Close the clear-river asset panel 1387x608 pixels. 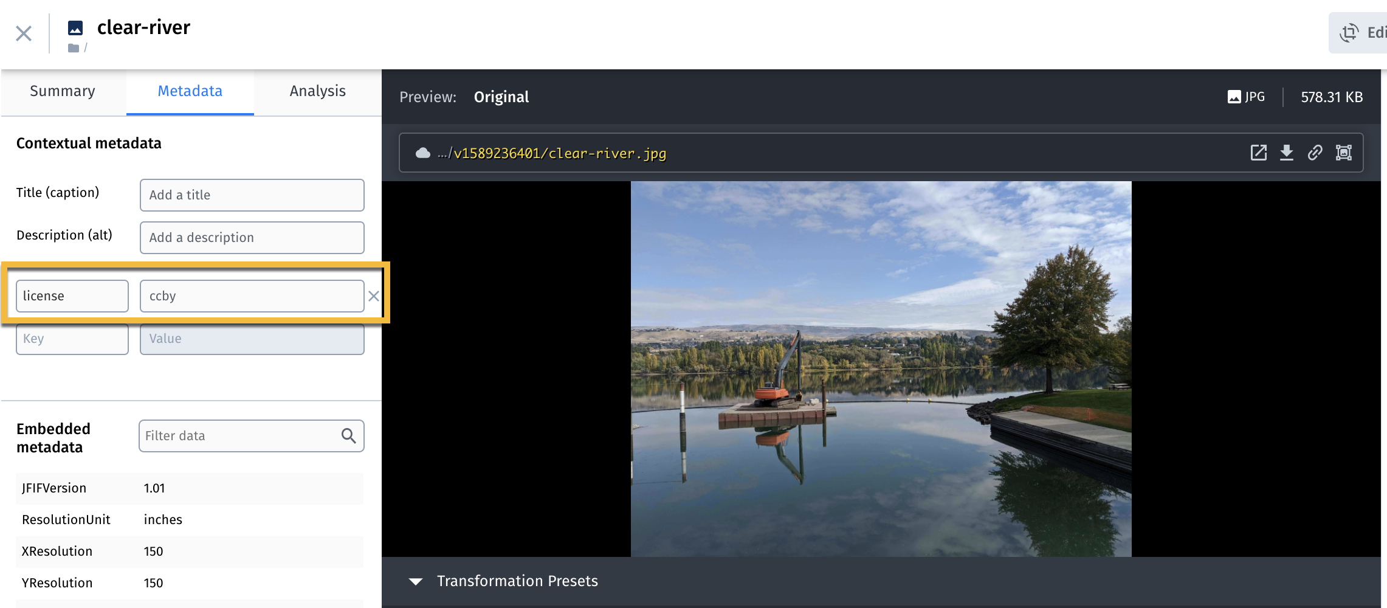point(24,33)
